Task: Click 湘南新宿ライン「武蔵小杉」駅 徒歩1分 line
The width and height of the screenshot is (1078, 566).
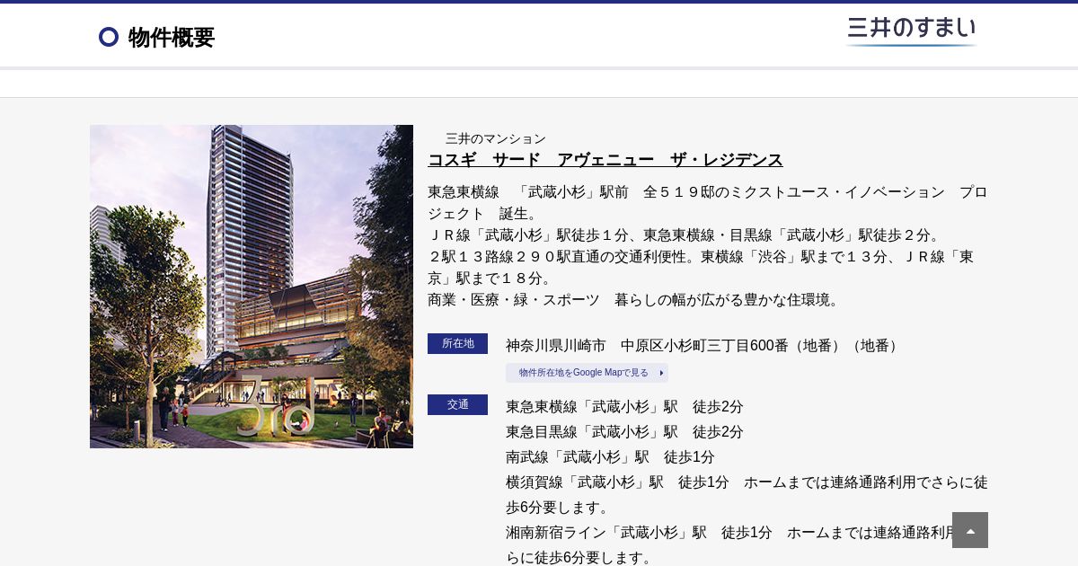Action: [747, 545]
